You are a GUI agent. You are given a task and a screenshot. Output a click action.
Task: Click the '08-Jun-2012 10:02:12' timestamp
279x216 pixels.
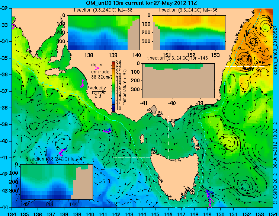(275, 145)
